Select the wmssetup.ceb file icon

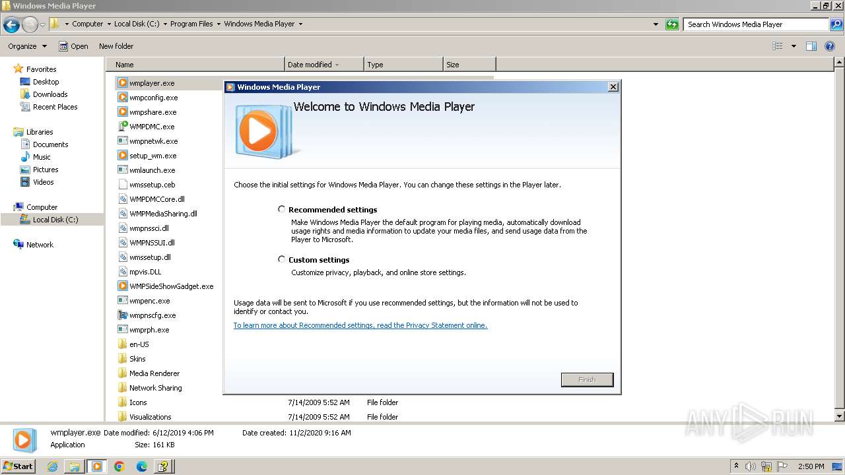click(122, 185)
